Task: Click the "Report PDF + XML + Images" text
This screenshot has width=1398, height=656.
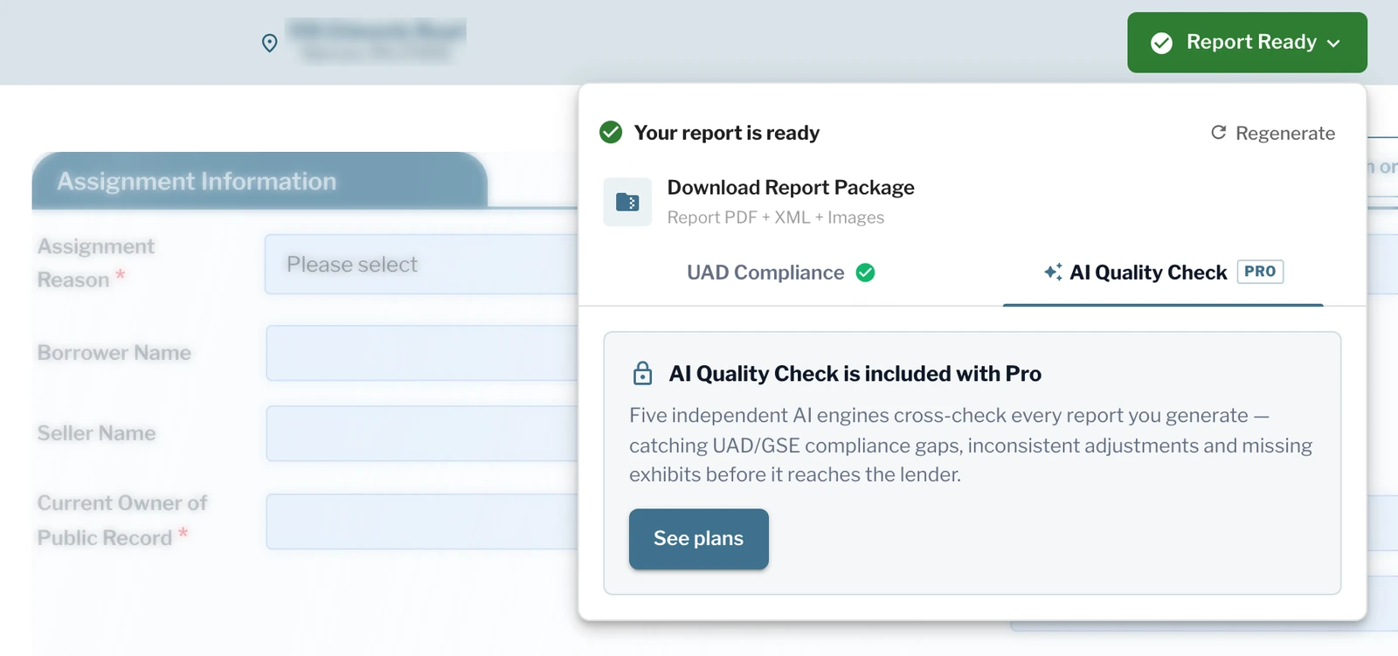Action: pyautogui.click(x=776, y=217)
